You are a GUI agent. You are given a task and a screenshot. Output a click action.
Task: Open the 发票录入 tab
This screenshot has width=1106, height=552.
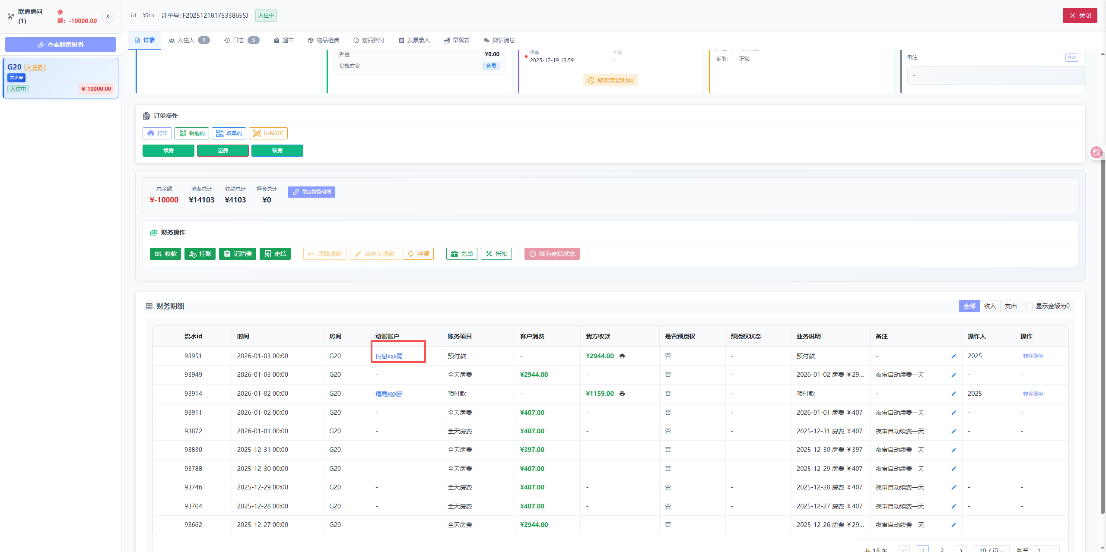[x=414, y=40]
